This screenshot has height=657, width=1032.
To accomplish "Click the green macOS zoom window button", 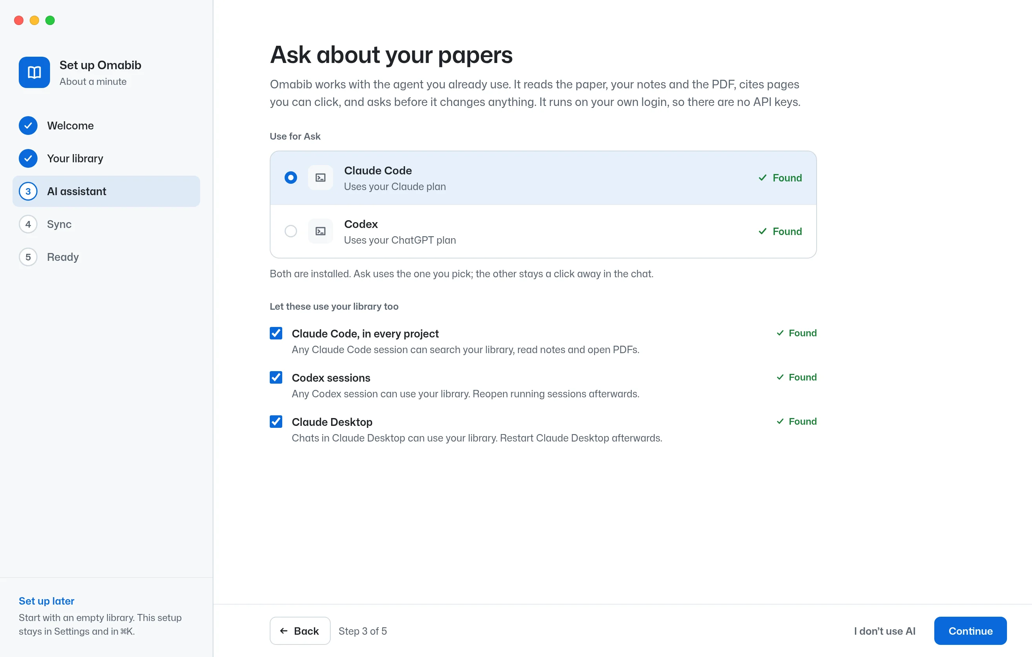I will point(50,20).
